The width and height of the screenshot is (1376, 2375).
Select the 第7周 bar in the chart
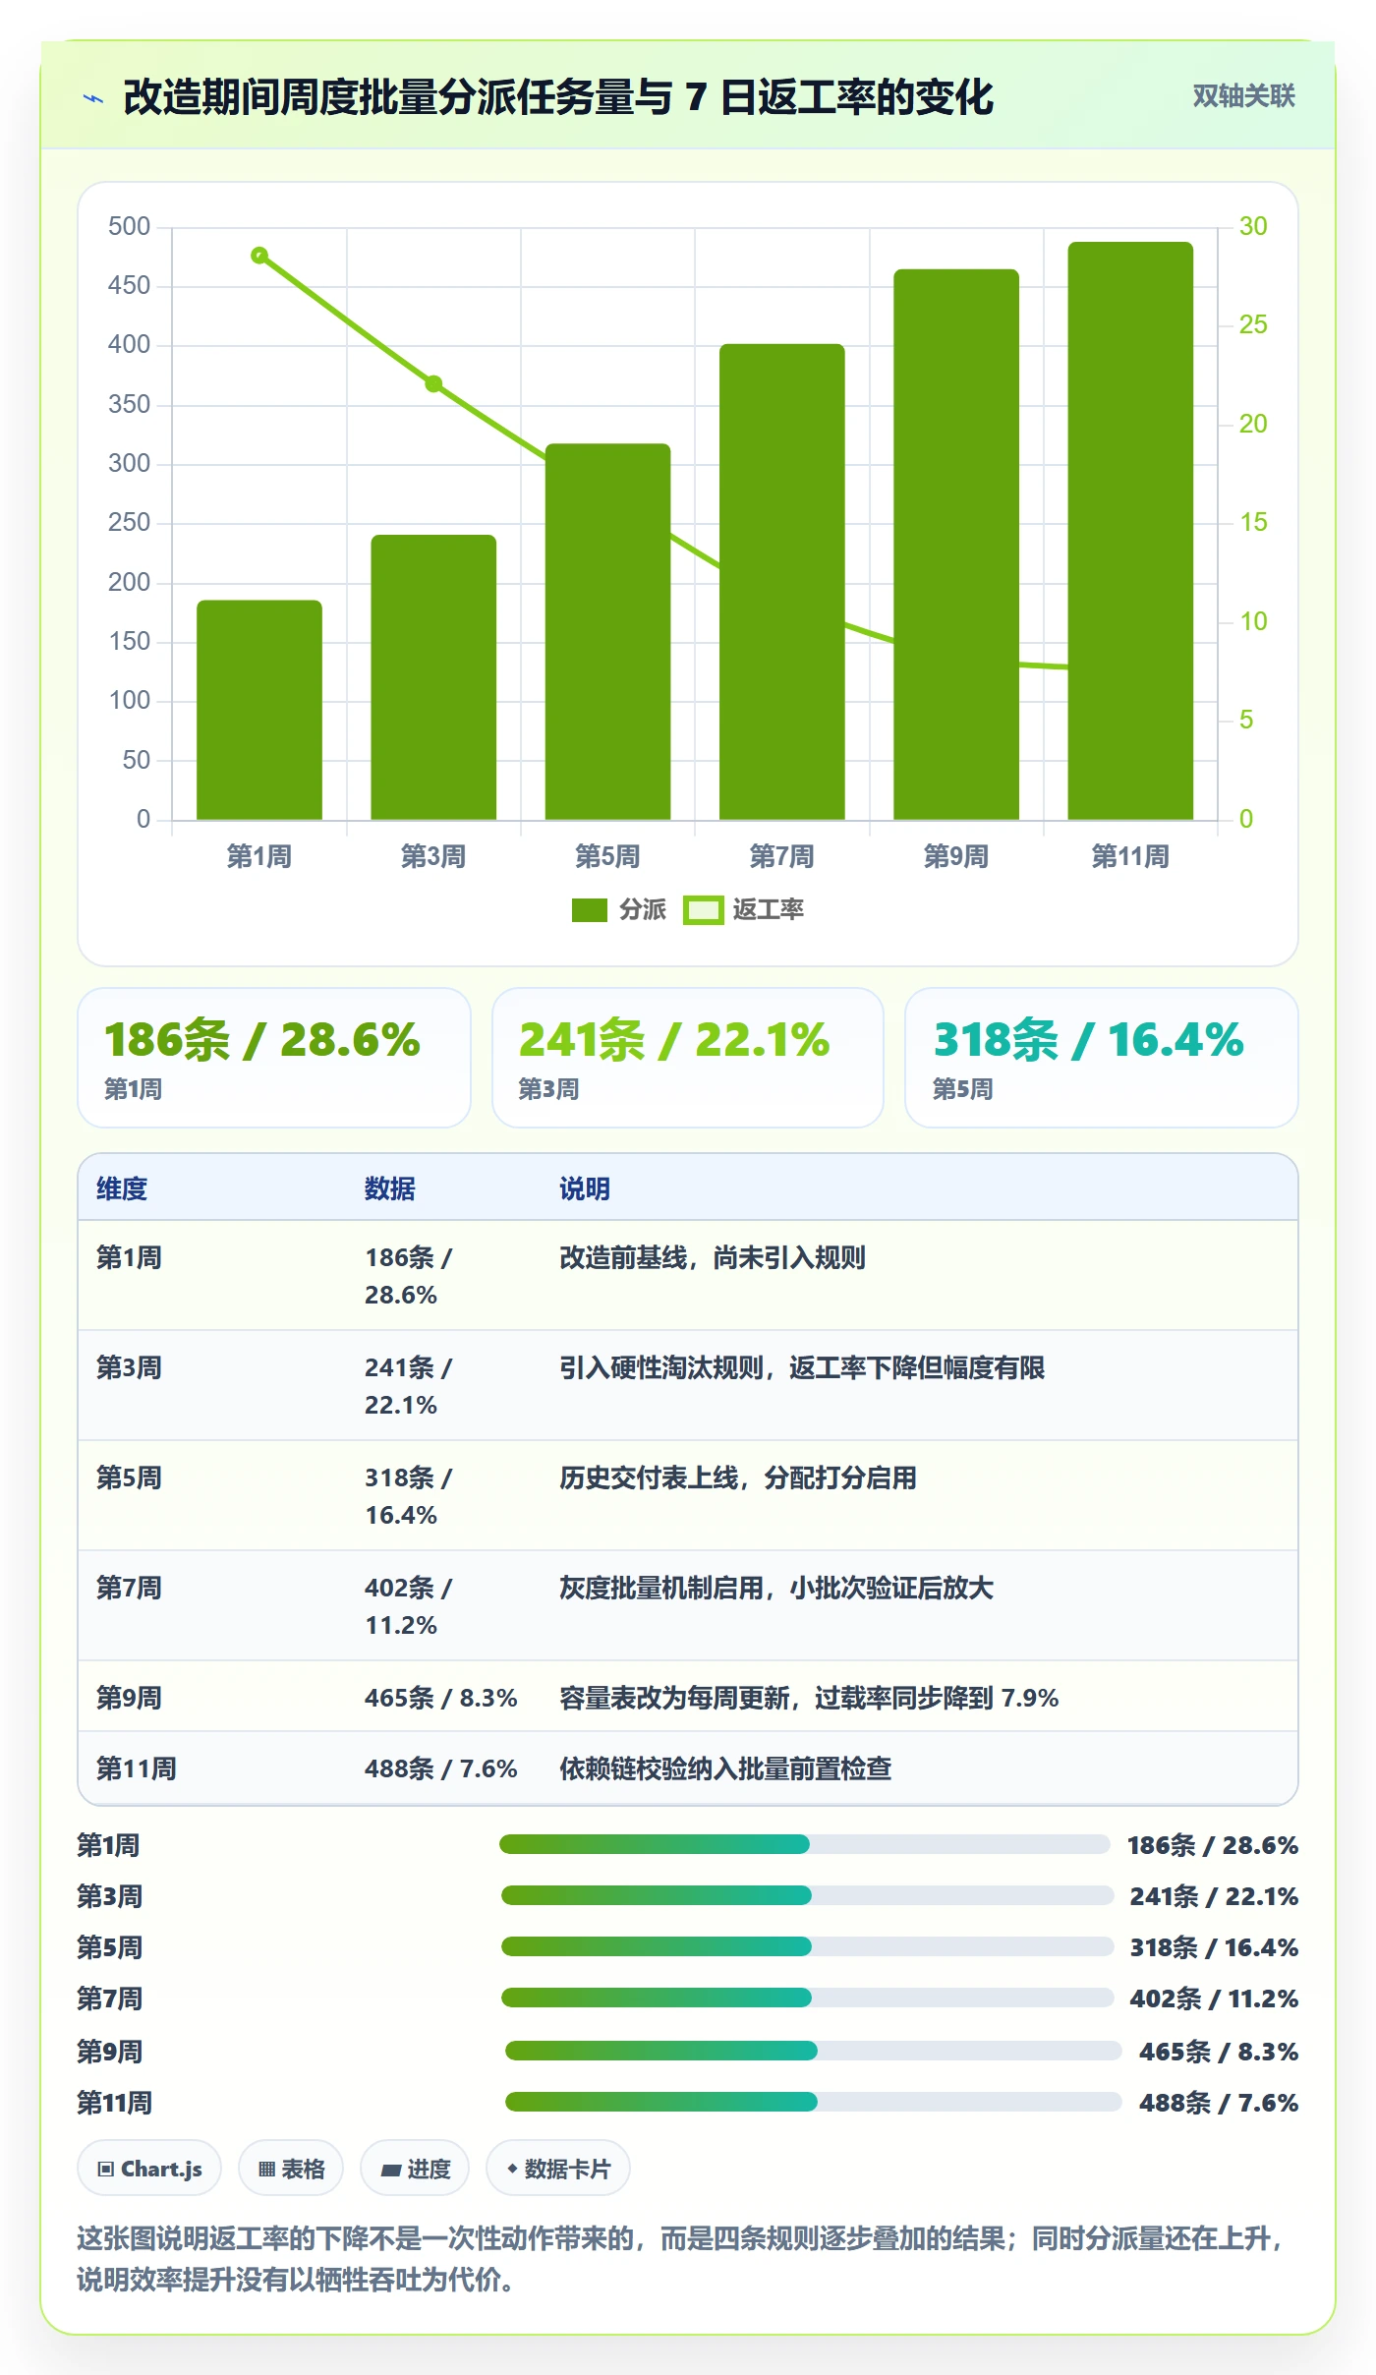point(782,582)
